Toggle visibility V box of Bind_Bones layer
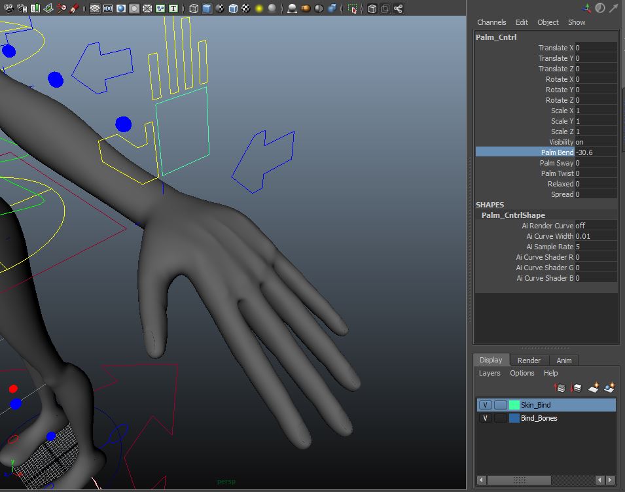This screenshot has width=625, height=492. pyautogui.click(x=485, y=418)
